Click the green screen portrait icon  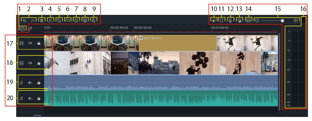point(85,21)
